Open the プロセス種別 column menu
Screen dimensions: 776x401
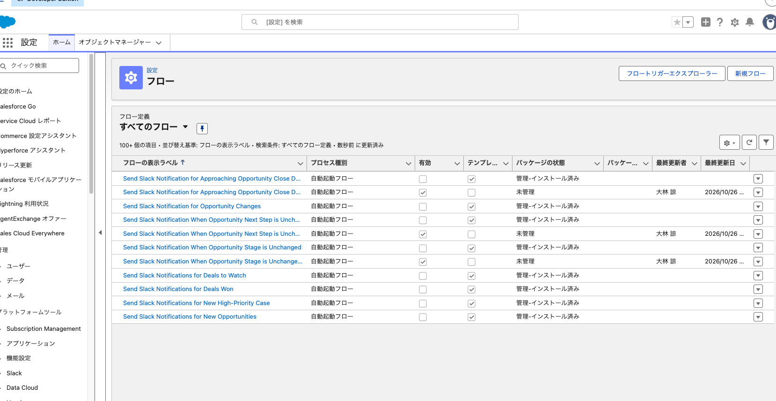(408, 163)
